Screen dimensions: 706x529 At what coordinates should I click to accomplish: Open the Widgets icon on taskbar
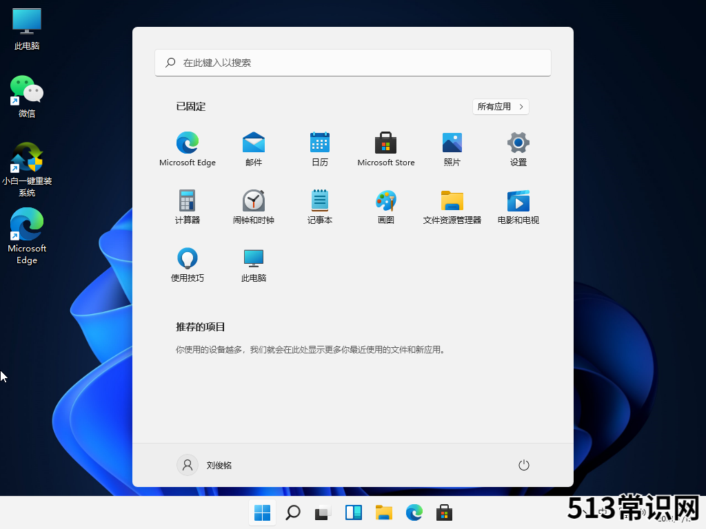[354, 512]
